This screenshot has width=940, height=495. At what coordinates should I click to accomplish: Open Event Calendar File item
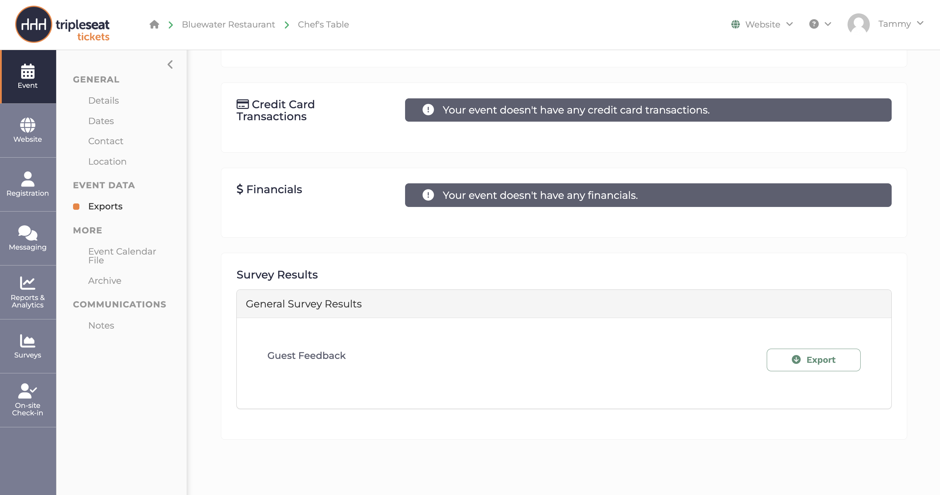[x=122, y=256]
